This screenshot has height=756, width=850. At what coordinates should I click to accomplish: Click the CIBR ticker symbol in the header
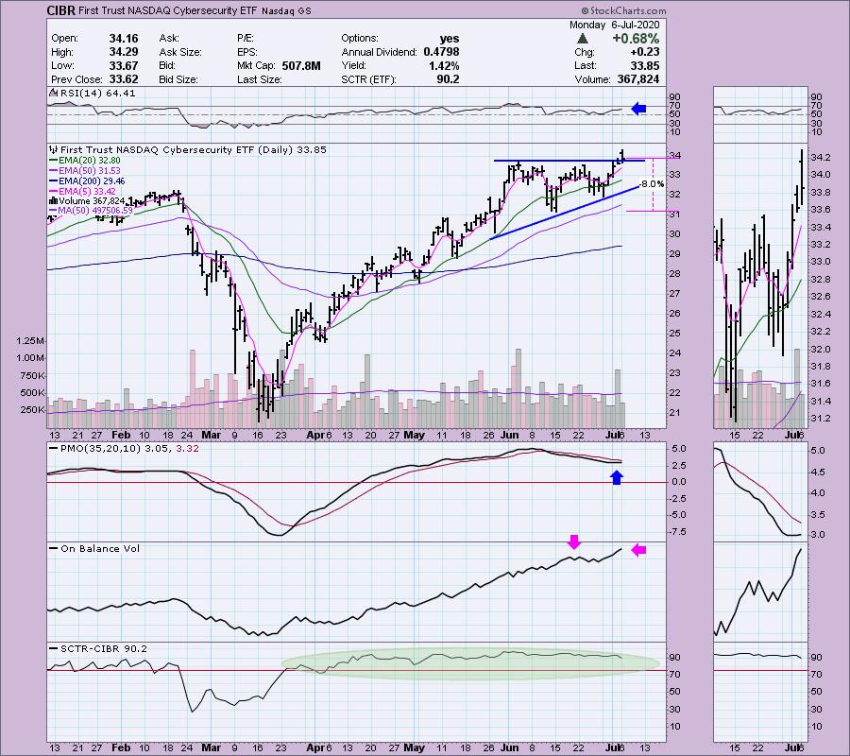point(61,10)
